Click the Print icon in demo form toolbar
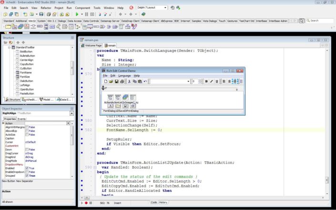 122,81
